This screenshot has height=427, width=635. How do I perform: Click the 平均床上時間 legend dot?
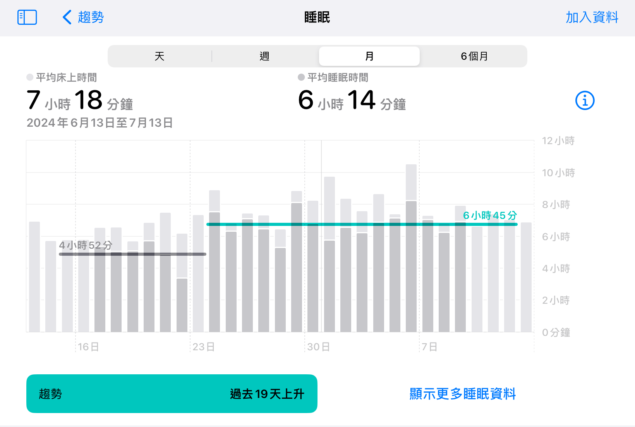(30, 77)
